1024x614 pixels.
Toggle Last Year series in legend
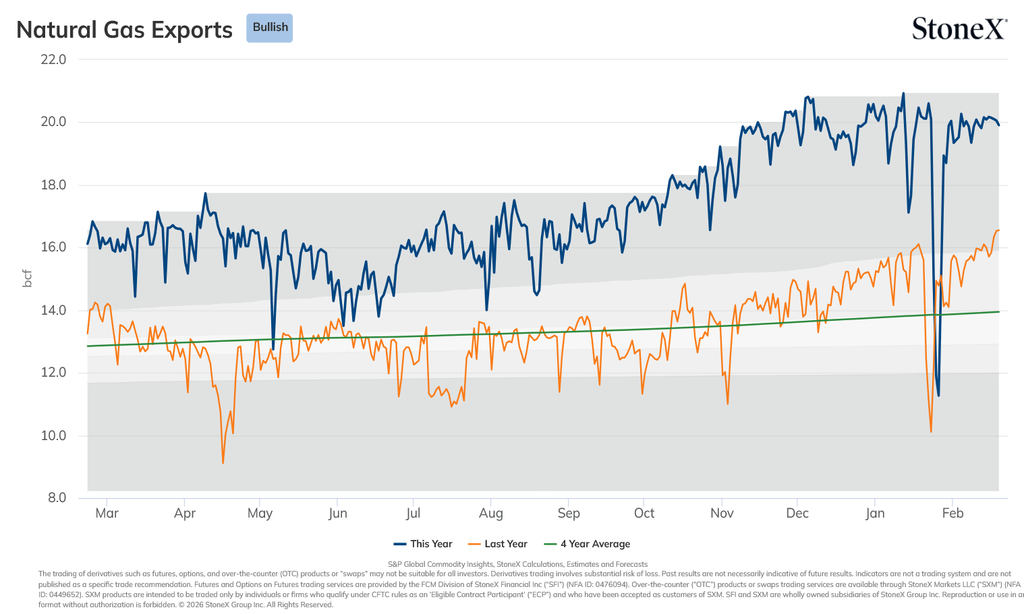click(497, 544)
